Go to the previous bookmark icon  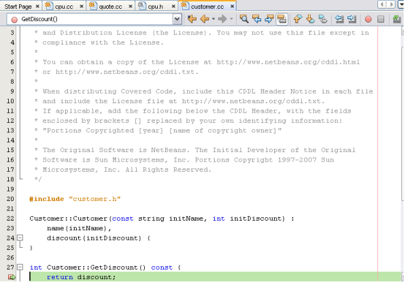click(298, 19)
